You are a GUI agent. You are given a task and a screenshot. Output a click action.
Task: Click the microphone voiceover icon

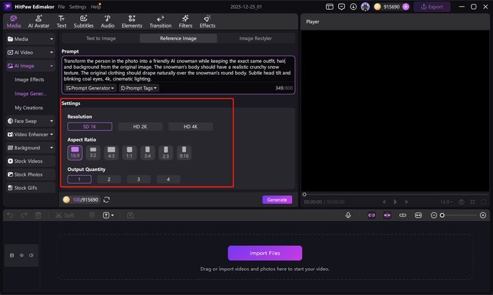(349, 215)
